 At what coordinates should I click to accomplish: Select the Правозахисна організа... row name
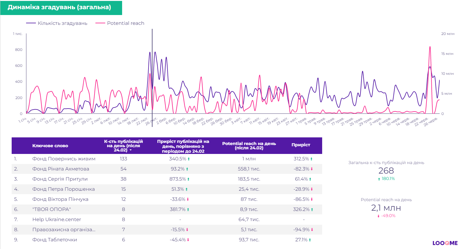coord(64,230)
